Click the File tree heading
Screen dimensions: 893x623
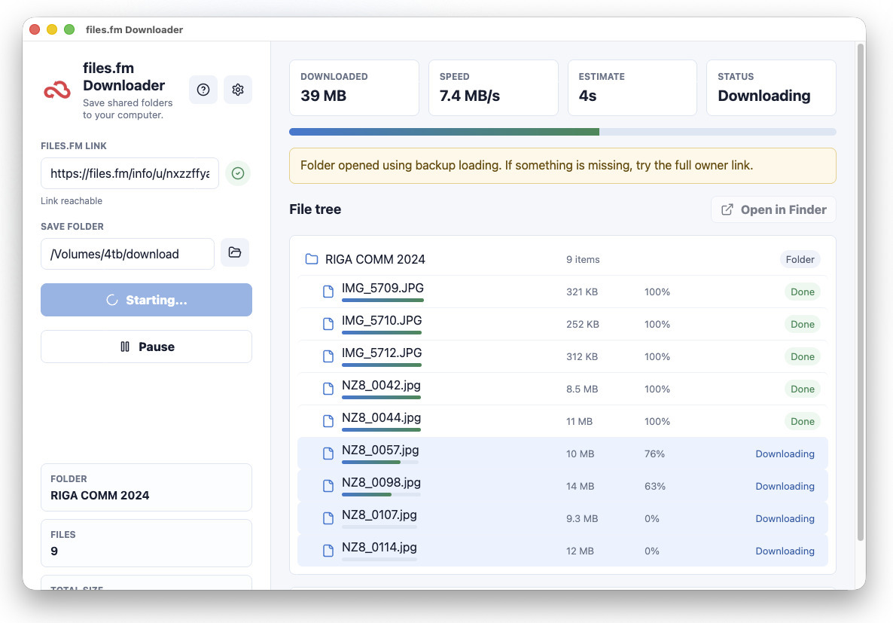[315, 209]
